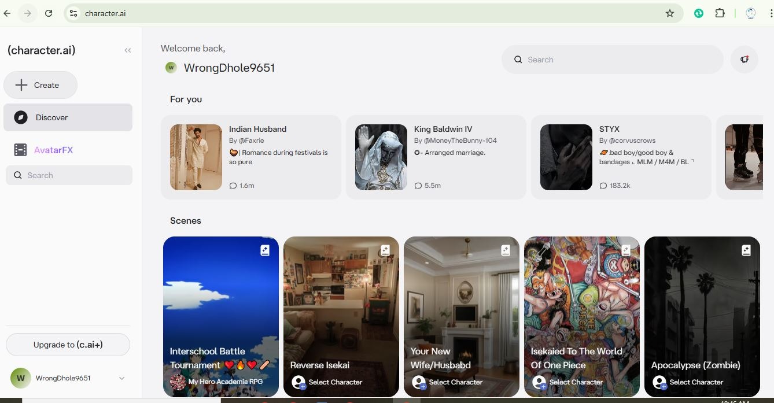Focus the main top Search field
The image size is (774, 403).
pyautogui.click(x=612, y=60)
